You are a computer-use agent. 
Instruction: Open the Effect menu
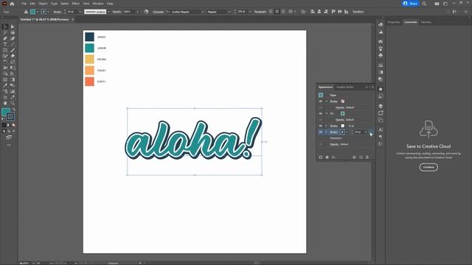(75, 4)
